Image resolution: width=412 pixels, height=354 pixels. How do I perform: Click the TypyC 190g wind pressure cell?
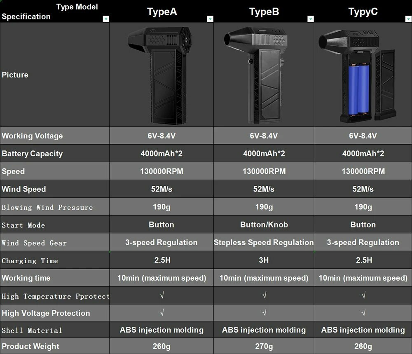(363, 207)
